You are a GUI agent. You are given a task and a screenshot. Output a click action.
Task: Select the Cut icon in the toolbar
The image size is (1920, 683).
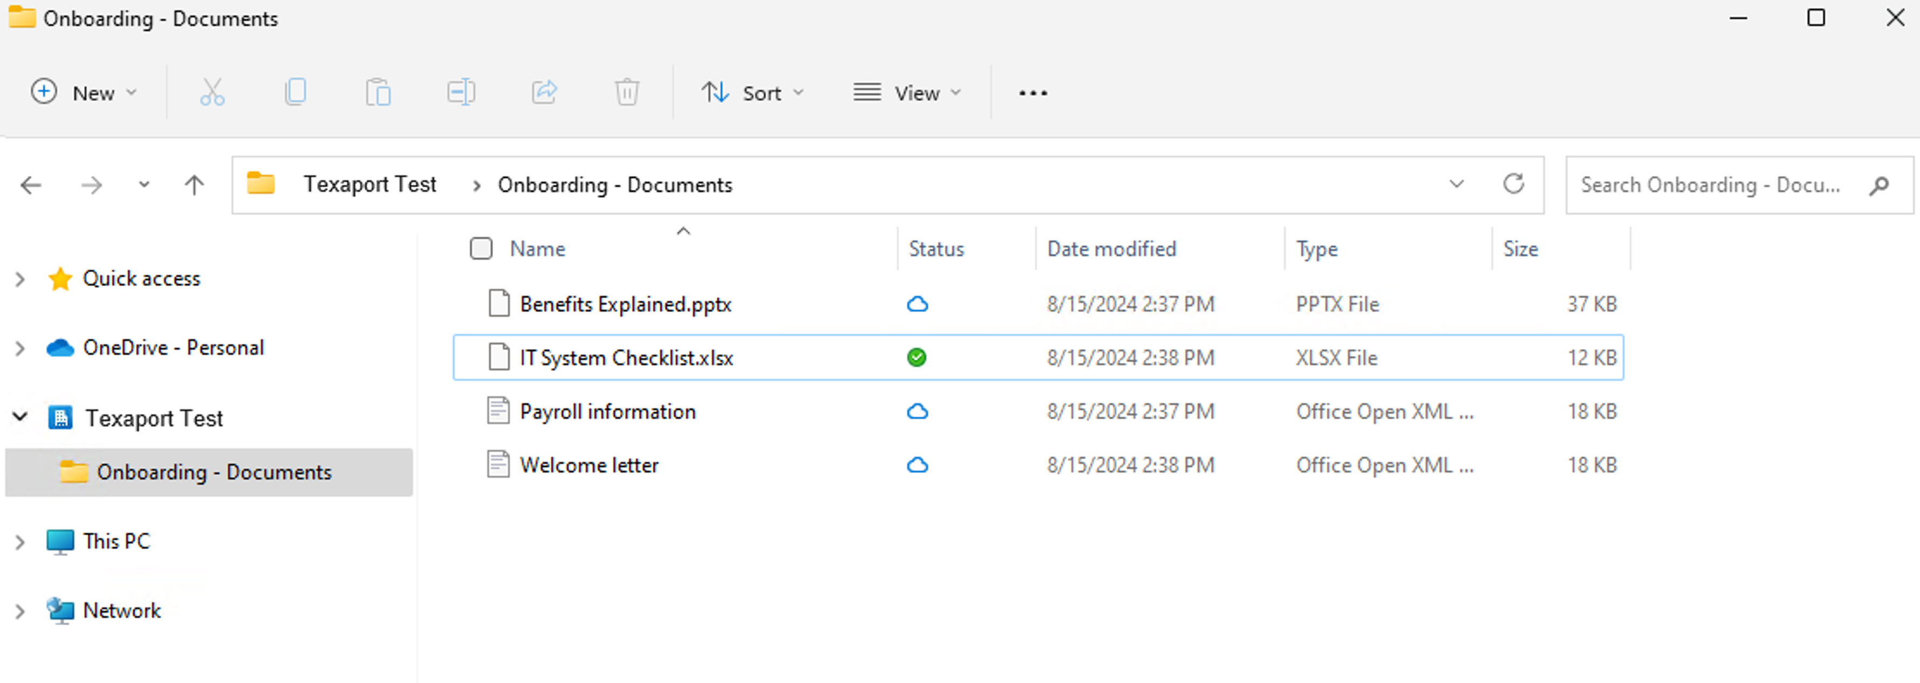(x=213, y=92)
